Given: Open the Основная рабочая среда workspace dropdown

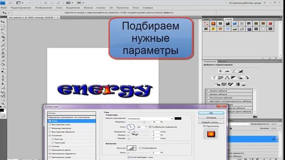Looking at the screenshot, I should click(x=247, y=3).
